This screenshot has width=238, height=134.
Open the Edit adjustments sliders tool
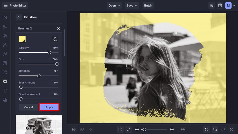pos(5,27)
